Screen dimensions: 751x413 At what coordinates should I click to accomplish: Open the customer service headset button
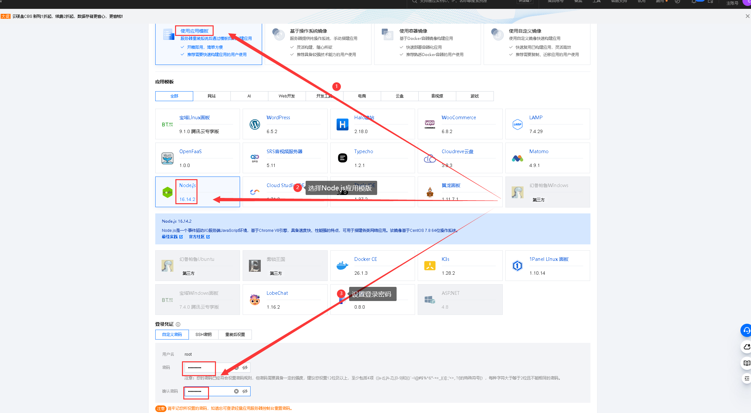tap(746, 330)
